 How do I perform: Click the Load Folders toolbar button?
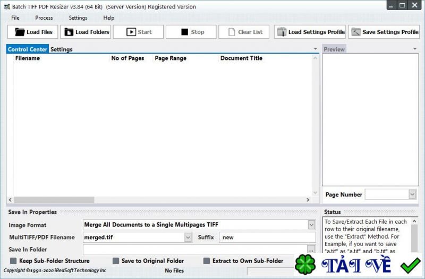[x=86, y=32]
